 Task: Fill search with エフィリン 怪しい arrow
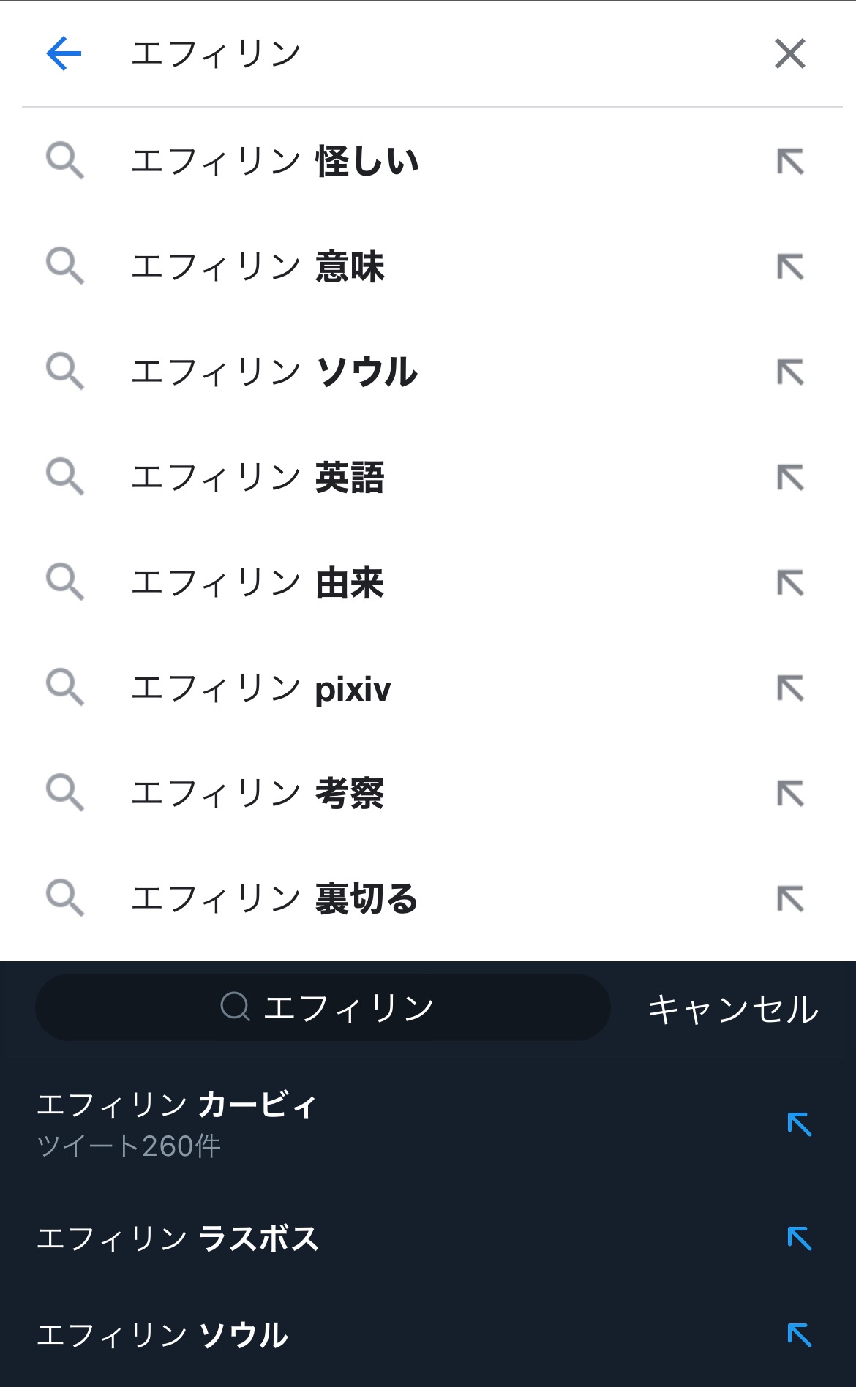[790, 162]
